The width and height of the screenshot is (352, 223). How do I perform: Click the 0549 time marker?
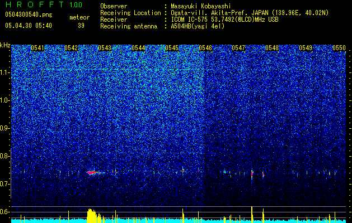point(306,48)
